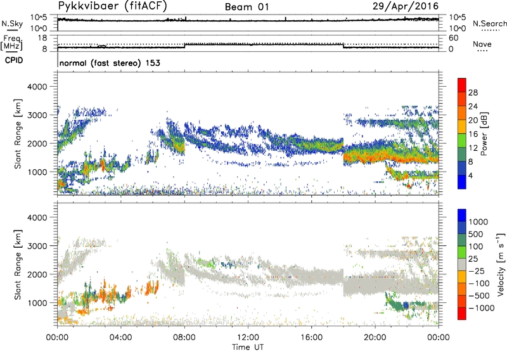Pick the bright blue top velocity swatch
The image size is (507, 351).
pos(462,215)
